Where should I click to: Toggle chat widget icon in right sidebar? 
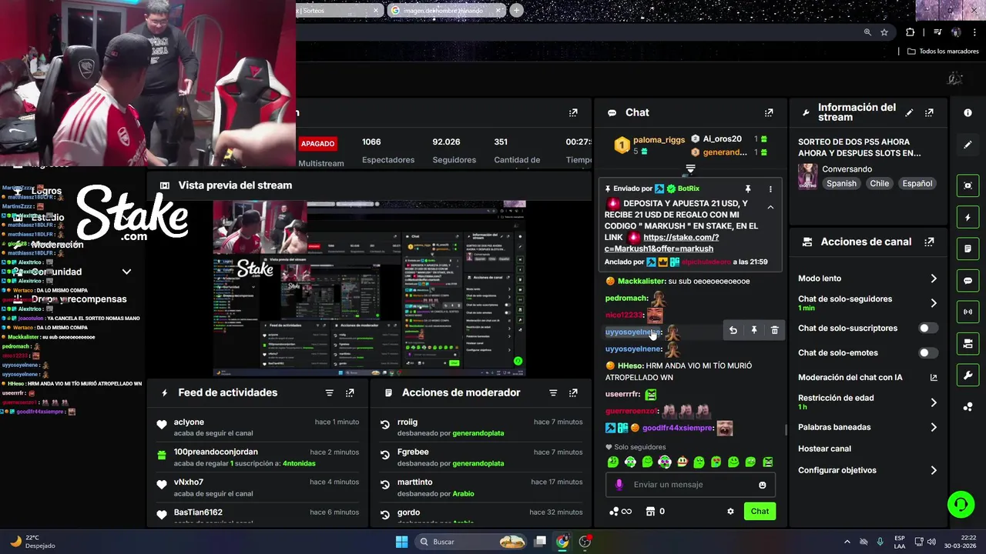[x=968, y=281]
